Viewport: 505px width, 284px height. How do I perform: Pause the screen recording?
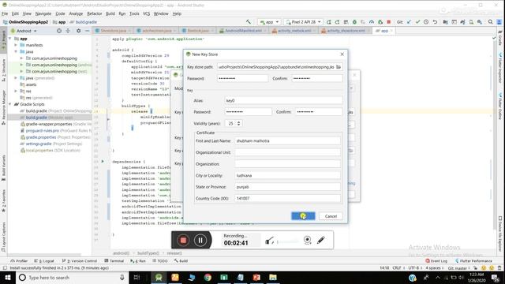tap(200, 240)
